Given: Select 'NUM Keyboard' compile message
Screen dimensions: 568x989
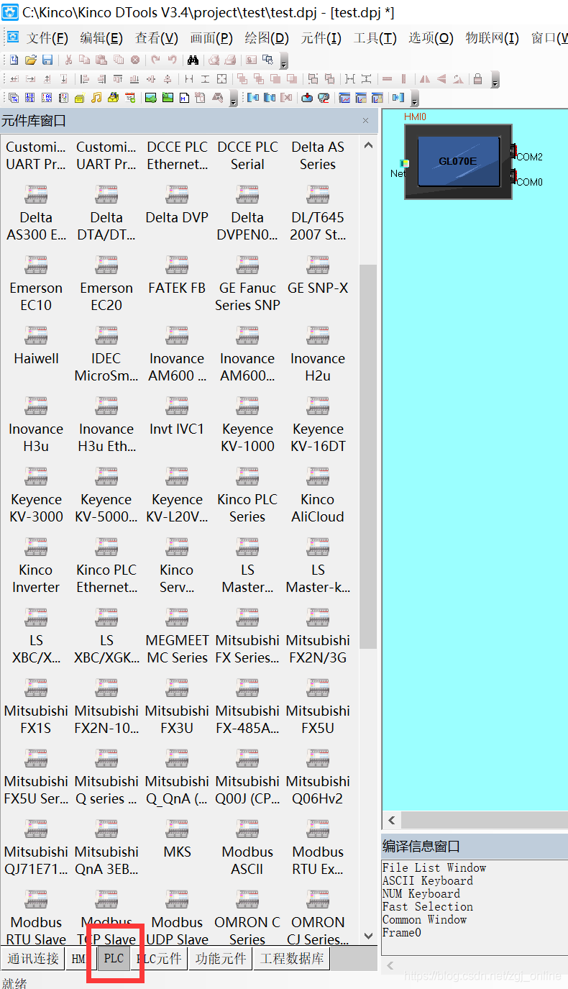Looking at the screenshot, I should click(421, 893).
